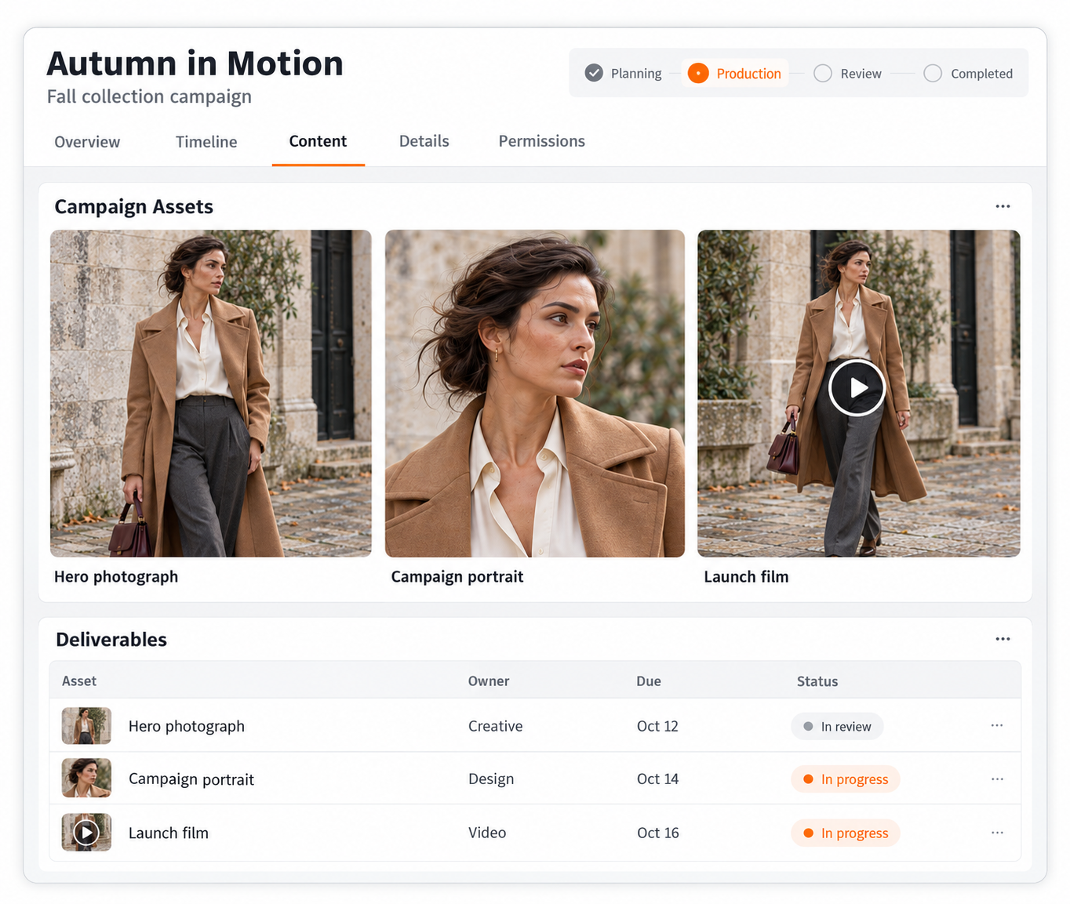Select the Planning stage checkmark
The width and height of the screenshot is (1070, 904).
[x=594, y=73]
